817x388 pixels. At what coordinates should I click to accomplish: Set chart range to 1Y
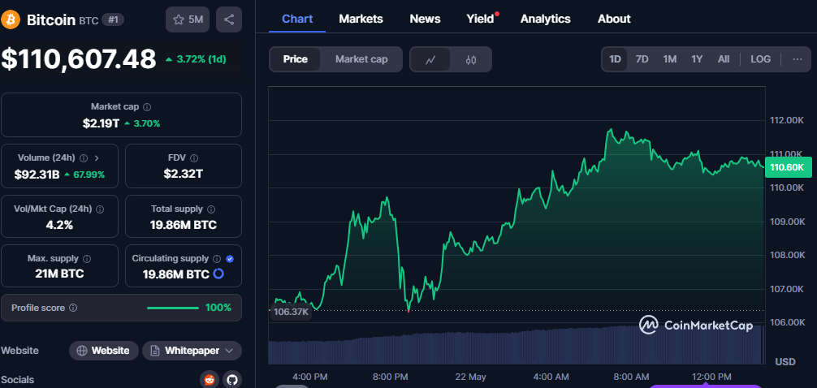[697, 59]
